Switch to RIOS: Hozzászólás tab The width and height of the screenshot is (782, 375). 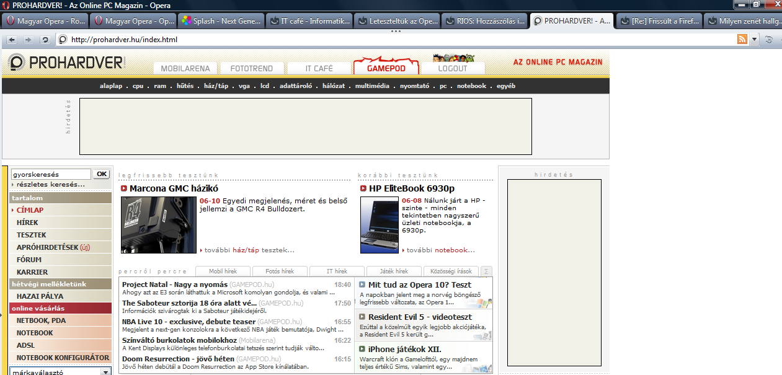(485, 21)
